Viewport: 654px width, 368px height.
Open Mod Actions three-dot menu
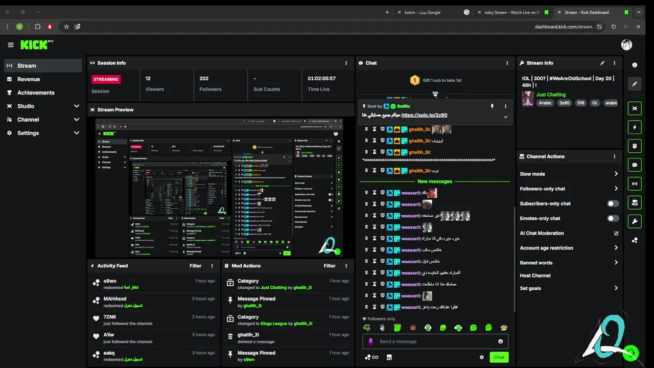346,266
